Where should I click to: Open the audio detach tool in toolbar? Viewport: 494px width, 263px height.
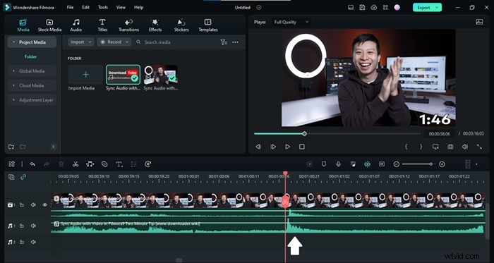point(90,164)
